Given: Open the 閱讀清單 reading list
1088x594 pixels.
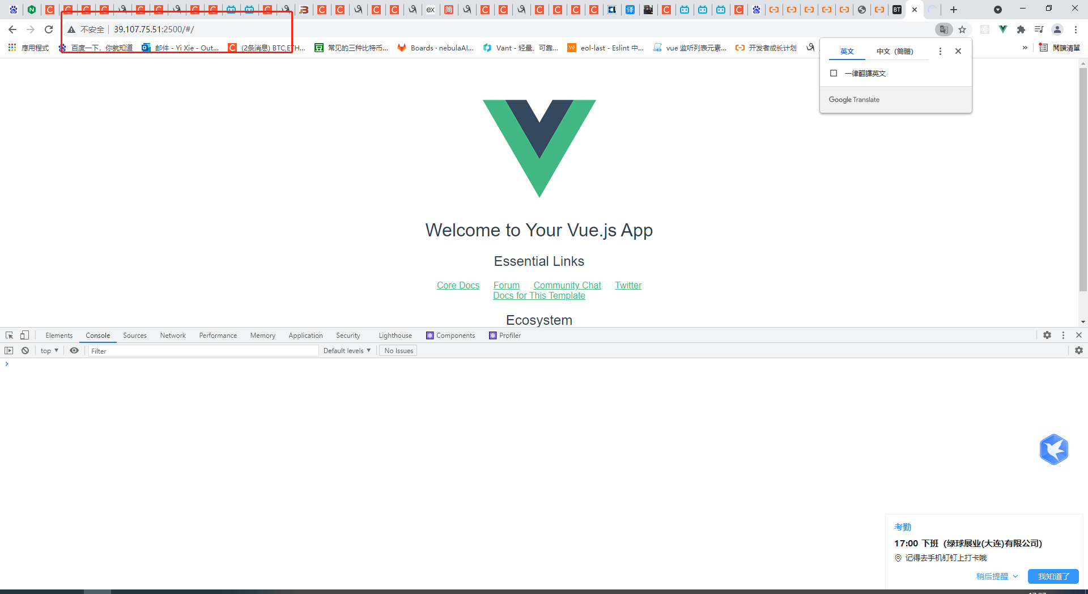Looking at the screenshot, I should (1060, 48).
